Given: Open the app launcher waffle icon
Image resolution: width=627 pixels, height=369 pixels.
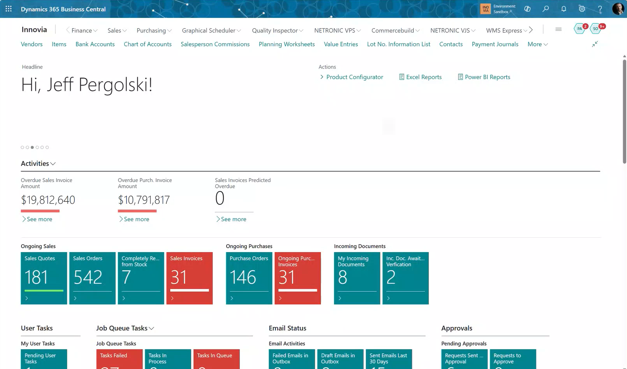Looking at the screenshot, I should pos(9,9).
